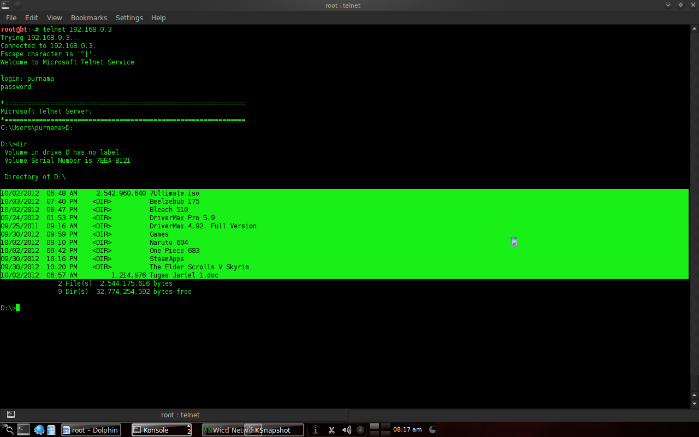Click the info notification tray icon
This screenshot has width=699, height=437.
click(x=315, y=430)
